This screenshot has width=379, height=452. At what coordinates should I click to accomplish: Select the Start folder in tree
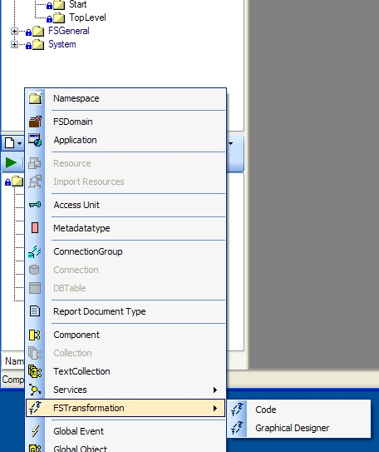click(x=77, y=4)
